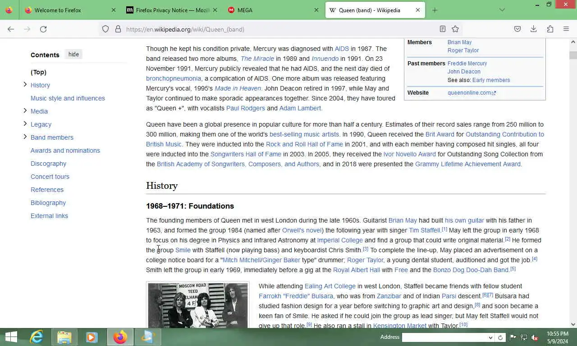Open the Firefox downloads panel
This screenshot has width=577, height=346.
[534, 29]
